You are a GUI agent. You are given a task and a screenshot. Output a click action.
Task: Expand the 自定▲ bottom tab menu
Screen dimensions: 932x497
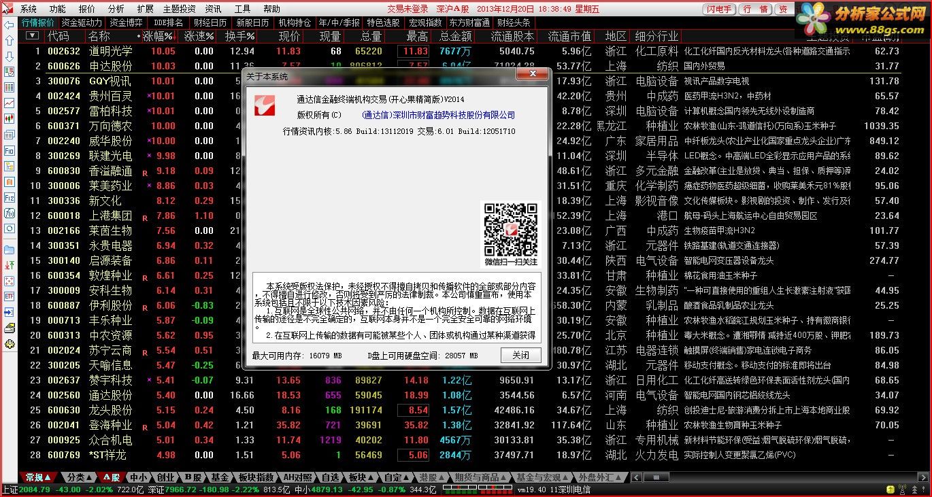click(x=397, y=477)
